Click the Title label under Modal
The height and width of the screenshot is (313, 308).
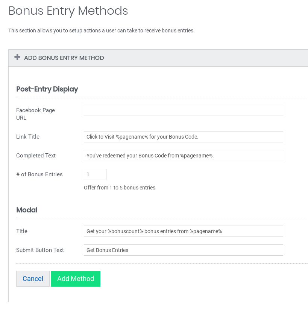pos(22,231)
